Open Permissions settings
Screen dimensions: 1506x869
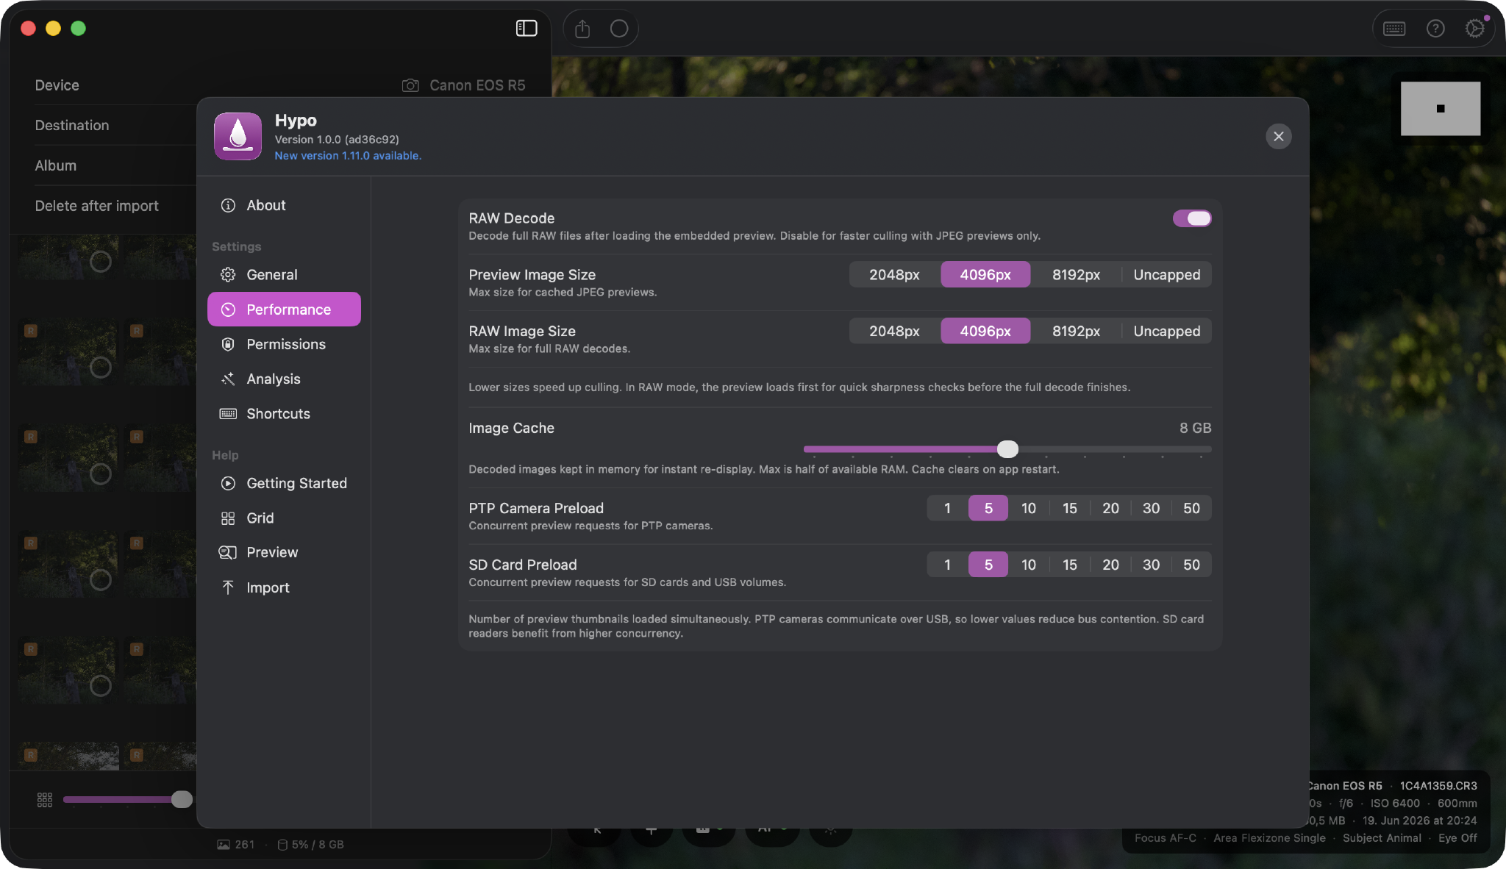284,344
